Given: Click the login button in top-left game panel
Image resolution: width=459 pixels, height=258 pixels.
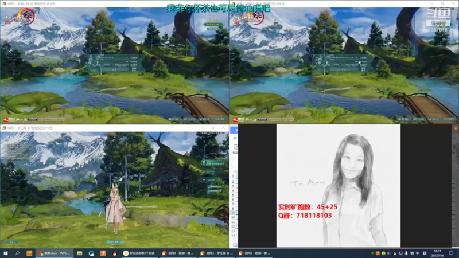Looking at the screenshot, I should (x=114, y=69).
